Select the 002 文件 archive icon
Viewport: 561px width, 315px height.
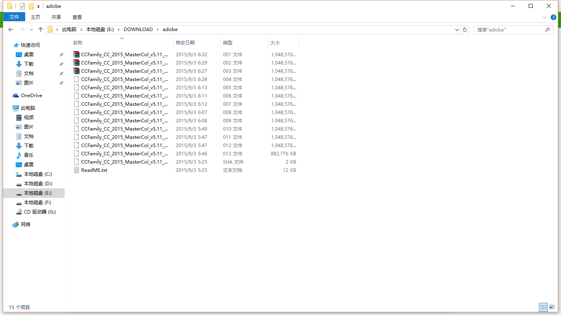pos(76,63)
